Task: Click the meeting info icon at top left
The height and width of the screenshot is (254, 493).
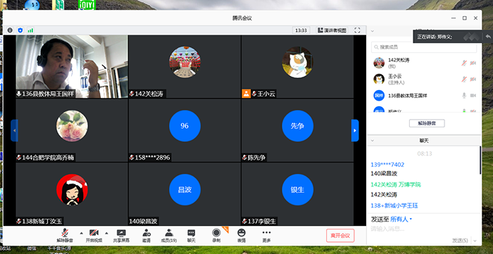Action: pos(10,30)
